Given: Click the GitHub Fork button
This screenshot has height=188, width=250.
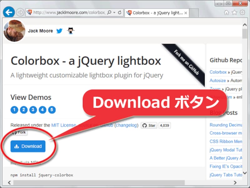Looking at the screenshot, I should click(x=19, y=132).
